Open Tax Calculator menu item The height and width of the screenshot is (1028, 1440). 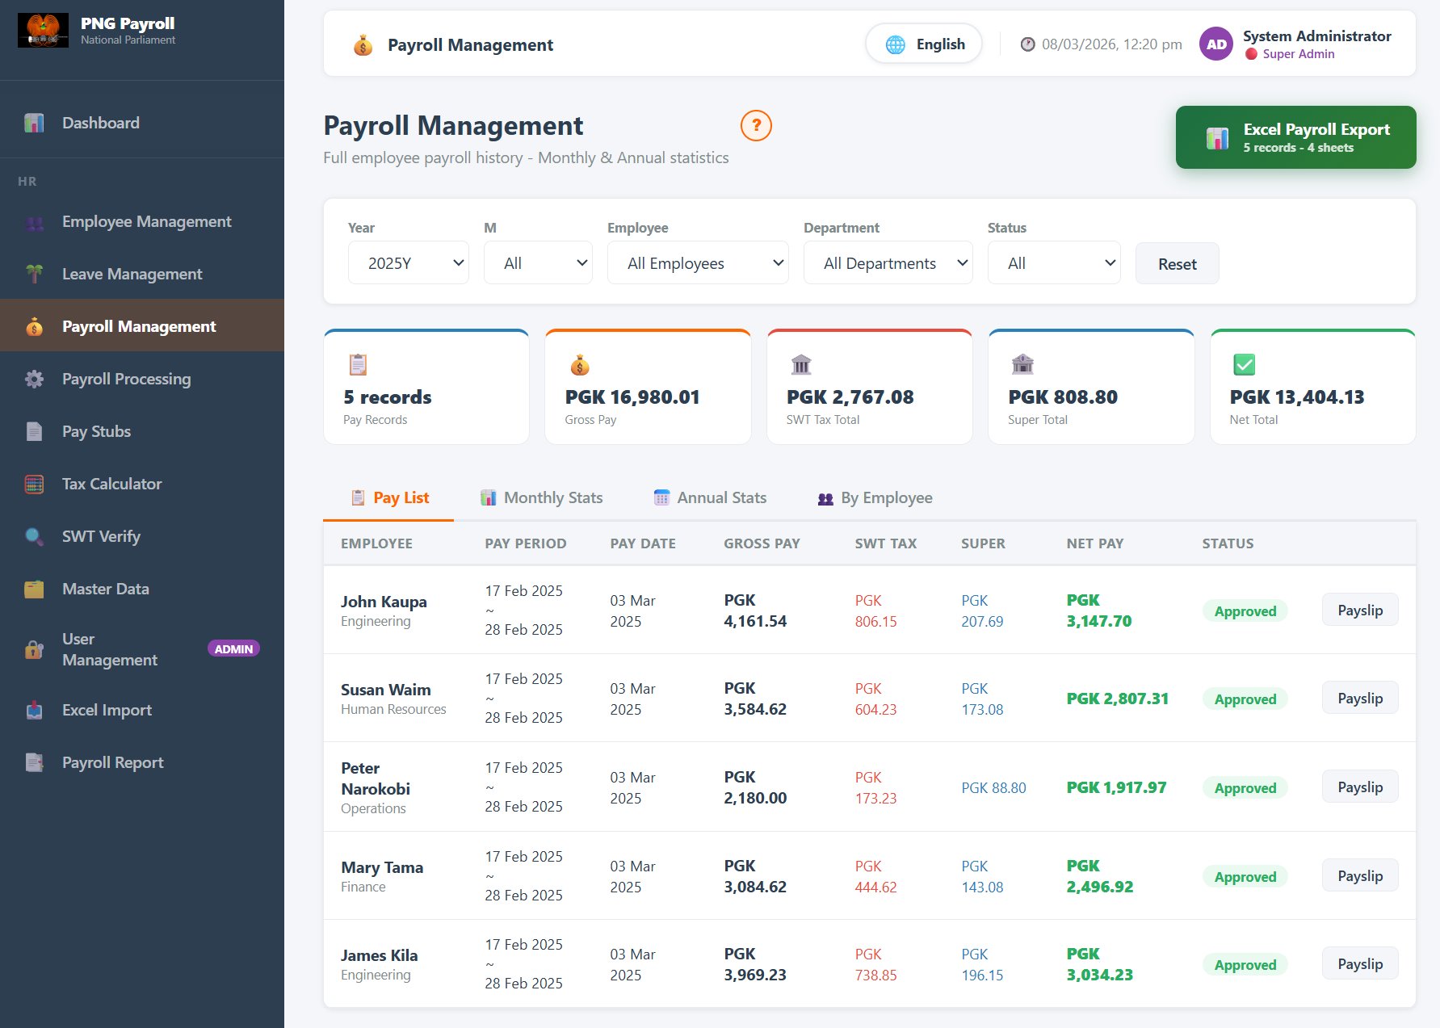(142, 485)
